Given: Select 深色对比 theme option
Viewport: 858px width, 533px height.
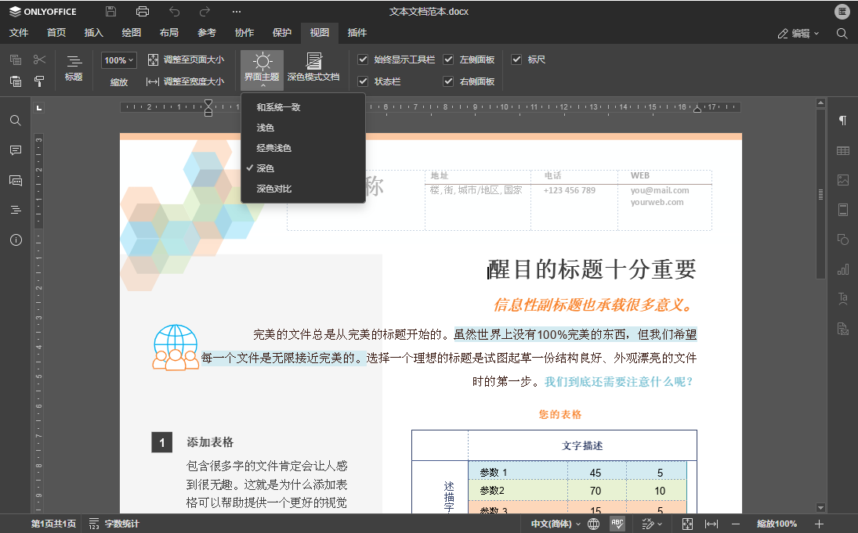Looking at the screenshot, I should click(x=303, y=189).
